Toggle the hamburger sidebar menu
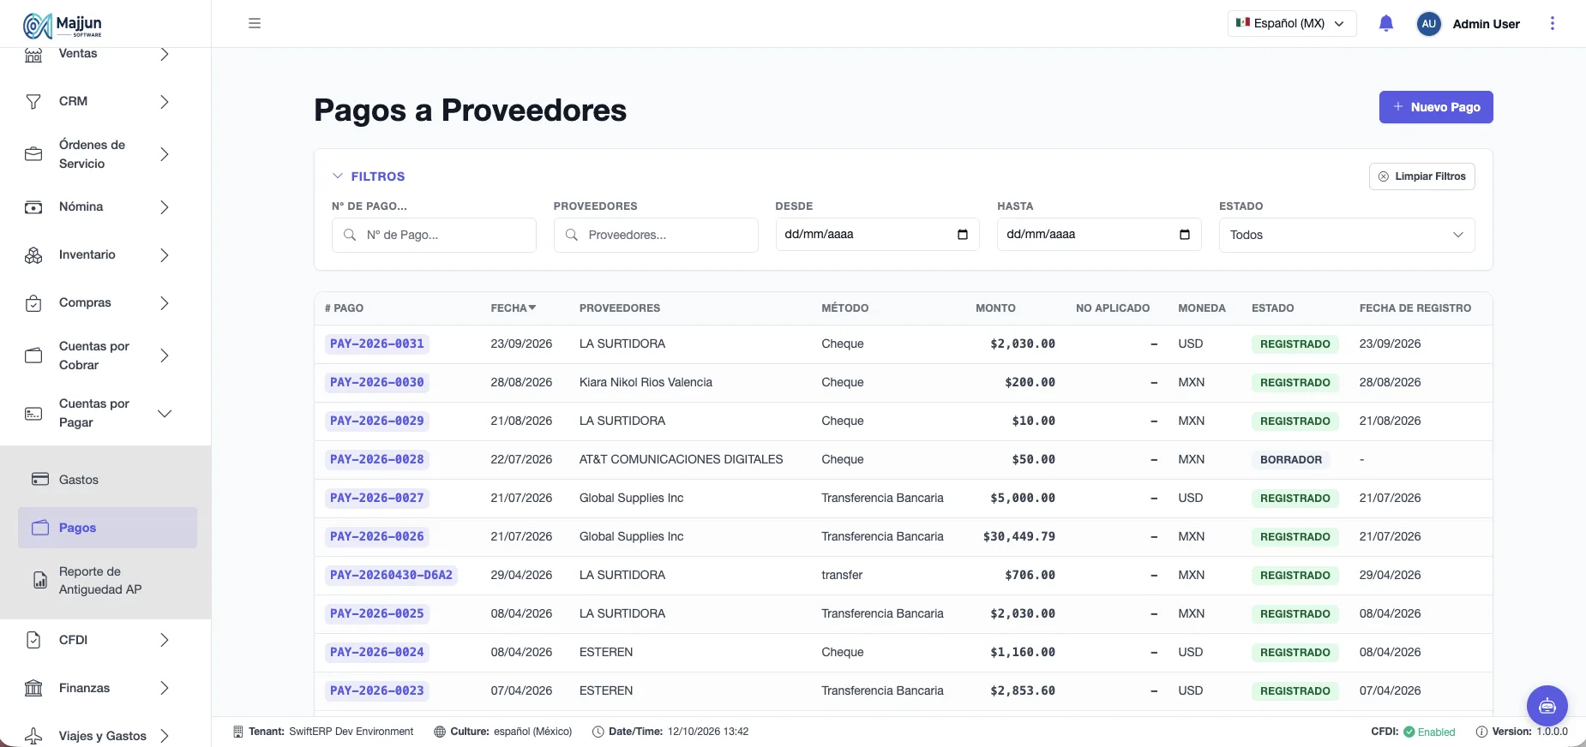The height and width of the screenshot is (747, 1586). point(255,23)
